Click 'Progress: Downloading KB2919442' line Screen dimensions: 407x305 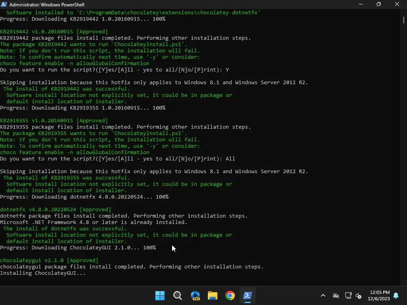coord(83,19)
